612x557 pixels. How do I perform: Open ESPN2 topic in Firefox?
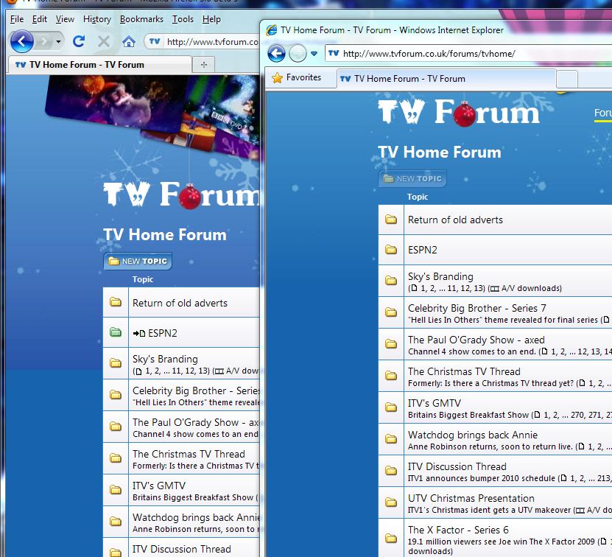pos(163,333)
